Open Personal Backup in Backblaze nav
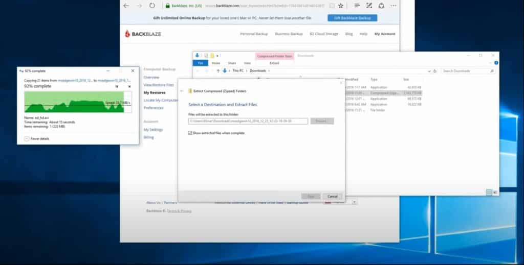Screen dimensions: 524x265 tap(254, 34)
